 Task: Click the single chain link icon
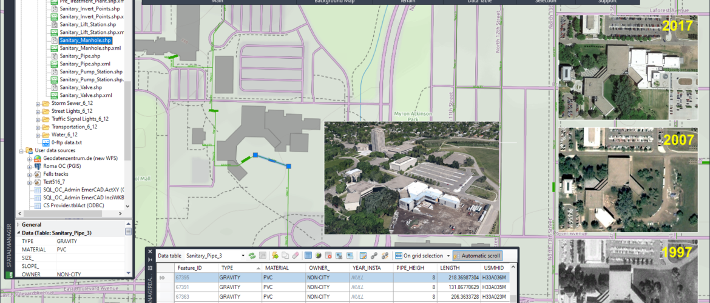pyautogui.click(x=374, y=256)
